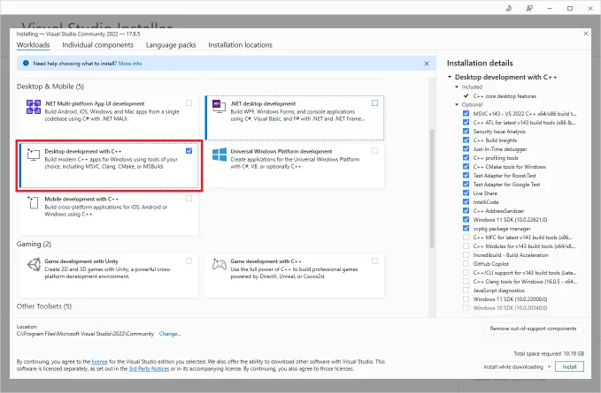
Task: Click Change... next to install location
Action: tap(170, 334)
